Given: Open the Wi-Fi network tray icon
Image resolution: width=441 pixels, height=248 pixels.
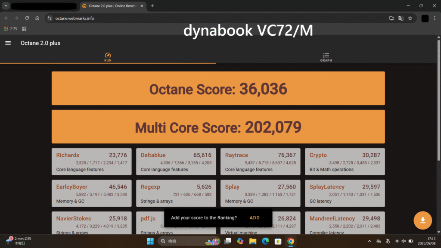Looking at the screenshot, I should [x=397, y=241].
